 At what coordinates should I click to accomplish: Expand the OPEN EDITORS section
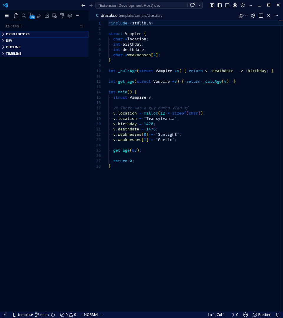point(44,34)
